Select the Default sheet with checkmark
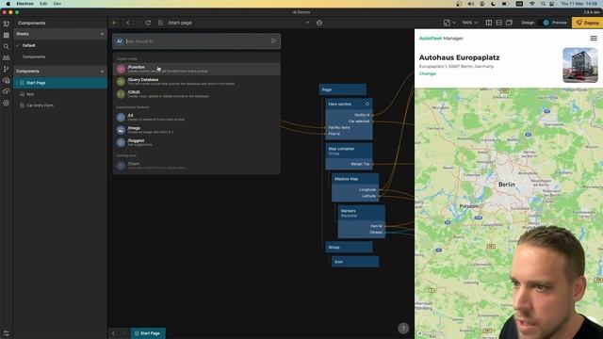Viewport: 603px width, 339px height. (x=60, y=45)
